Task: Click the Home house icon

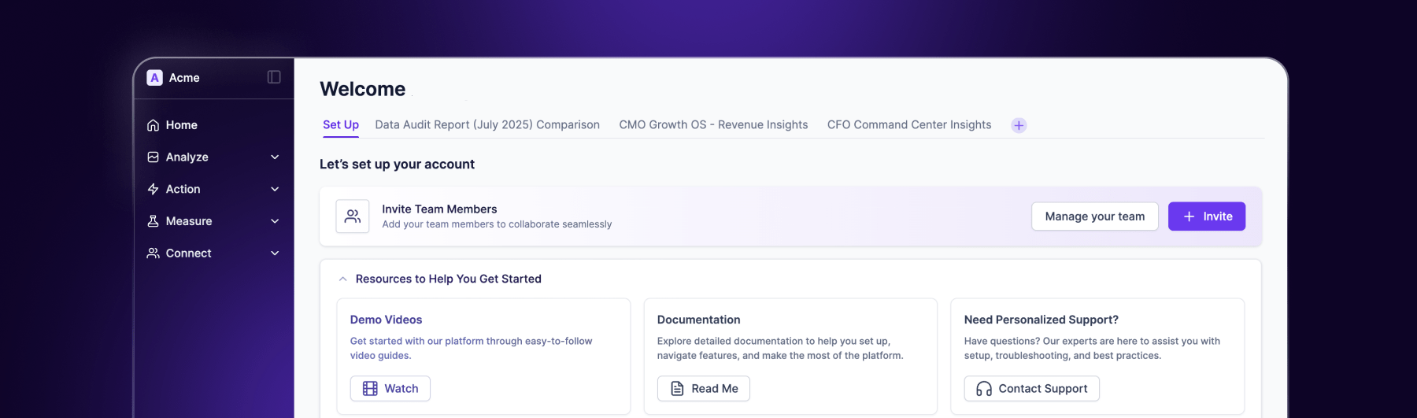Action: [153, 125]
